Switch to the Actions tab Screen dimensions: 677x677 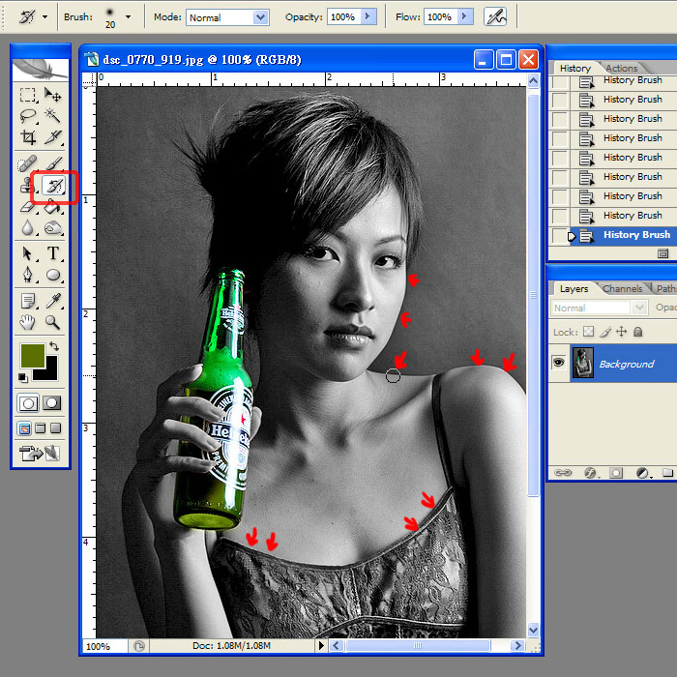(x=621, y=68)
